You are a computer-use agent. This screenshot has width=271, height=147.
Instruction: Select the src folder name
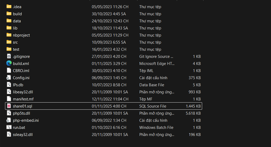(15, 42)
